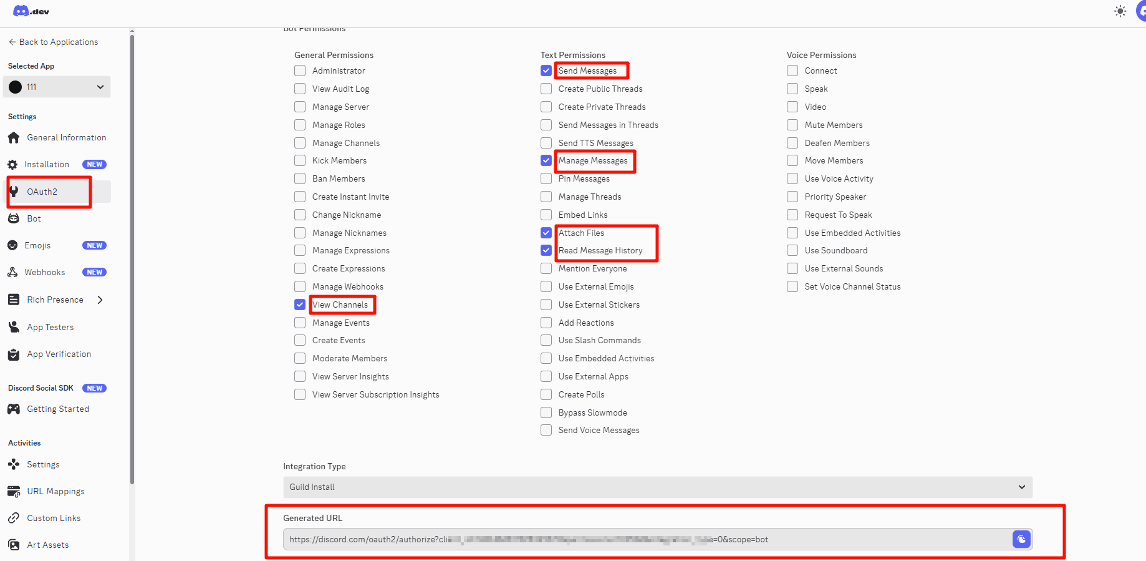This screenshot has height=561, width=1146.
Task: Open the Selected App dropdown
Action: click(57, 87)
